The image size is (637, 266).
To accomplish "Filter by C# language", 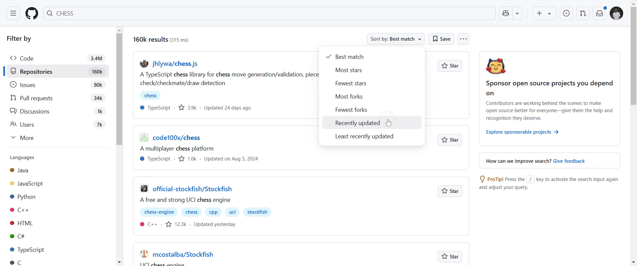I will (x=21, y=236).
